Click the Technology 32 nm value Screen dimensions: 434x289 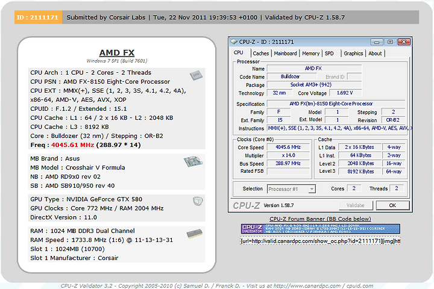coord(279,93)
